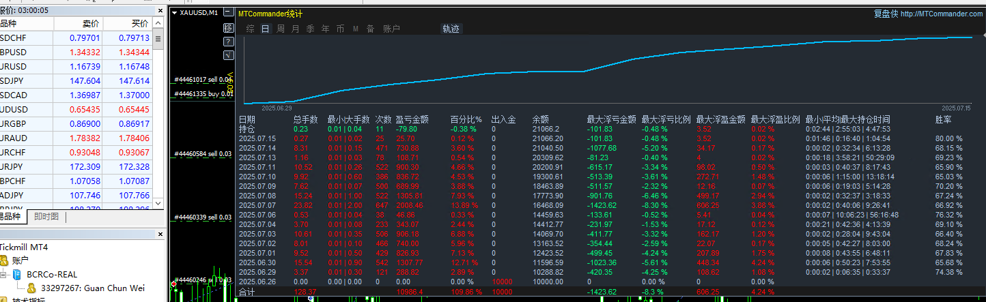Click the 合计 totals row label
The width and height of the screenshot is (986, 302).
pos(246,291)
